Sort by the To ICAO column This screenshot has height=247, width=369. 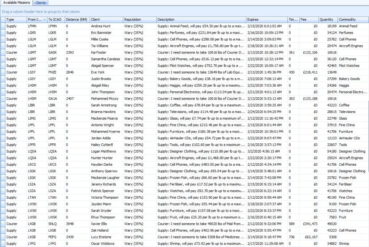click(x=55, y=19)
